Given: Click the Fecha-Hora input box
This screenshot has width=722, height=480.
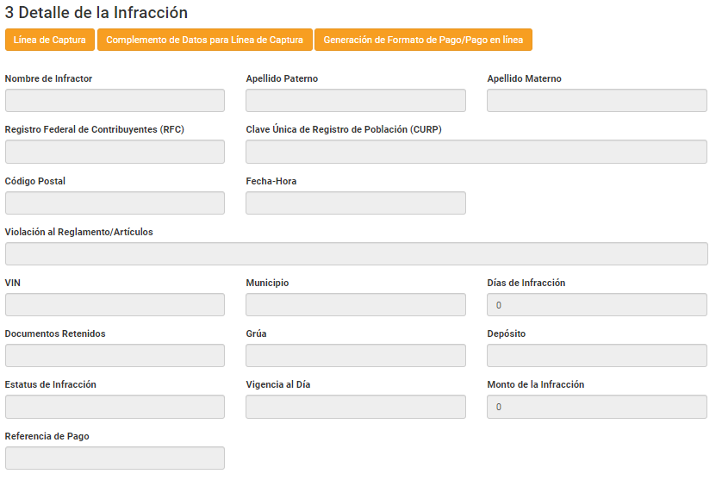Looking at the screenshot, I should click(x=355, y=203).
